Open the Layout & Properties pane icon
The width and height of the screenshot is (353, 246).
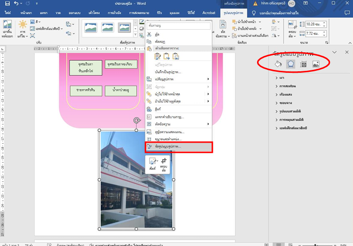(x=303, y=64)
